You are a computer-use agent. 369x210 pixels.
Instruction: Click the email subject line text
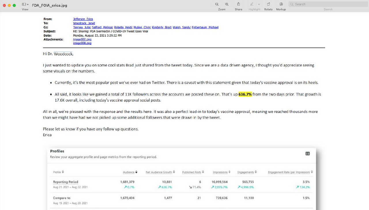110,31
